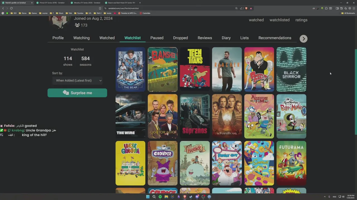This screenshot has width=357, height=200.
Task: Select the Paused tab
Action: pyautogui.click(x=157, y=38)
